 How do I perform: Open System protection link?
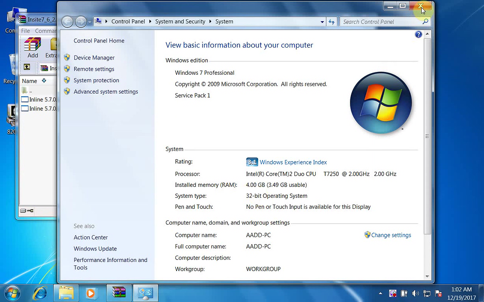[x=96, y=80]
